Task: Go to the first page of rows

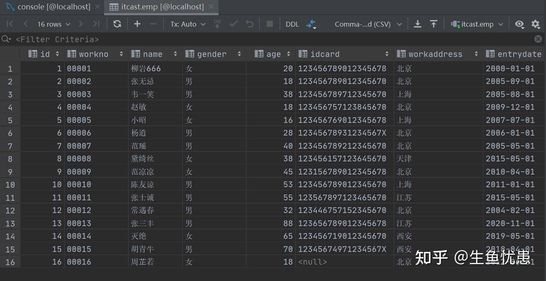Action: (10, 24)
